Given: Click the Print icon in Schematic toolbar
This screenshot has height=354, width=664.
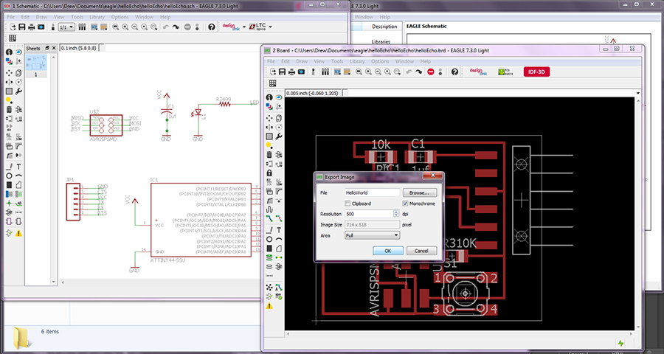Looking at the screenshot, I should (x=31, y=27).
